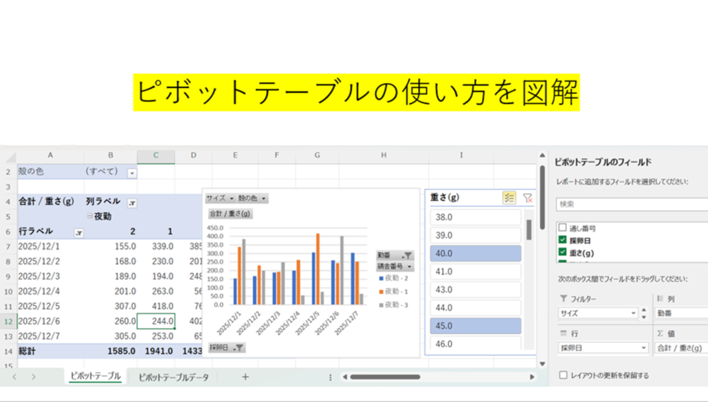
Task: Enable レイアウトの更新を保留する checkbox
Action: coord(563,376)
